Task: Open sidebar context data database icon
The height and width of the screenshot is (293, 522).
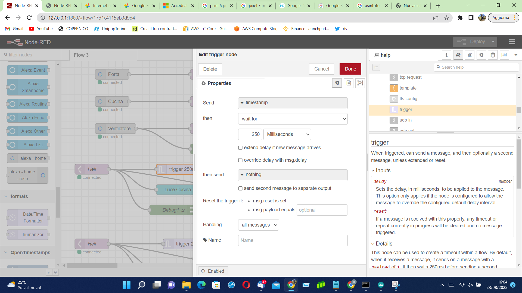Action: (x=493, y=55)
